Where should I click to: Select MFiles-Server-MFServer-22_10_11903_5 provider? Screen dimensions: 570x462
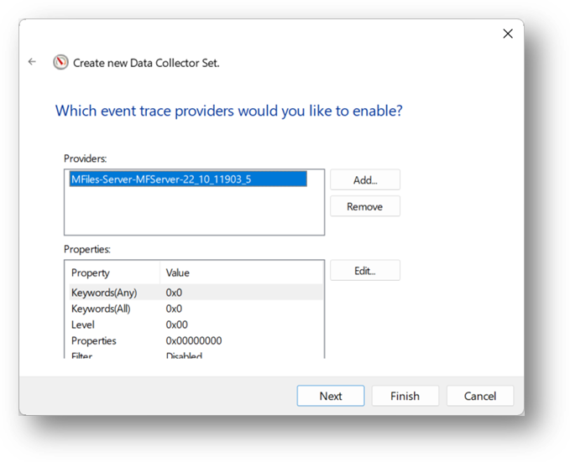(x=188, y=179)
